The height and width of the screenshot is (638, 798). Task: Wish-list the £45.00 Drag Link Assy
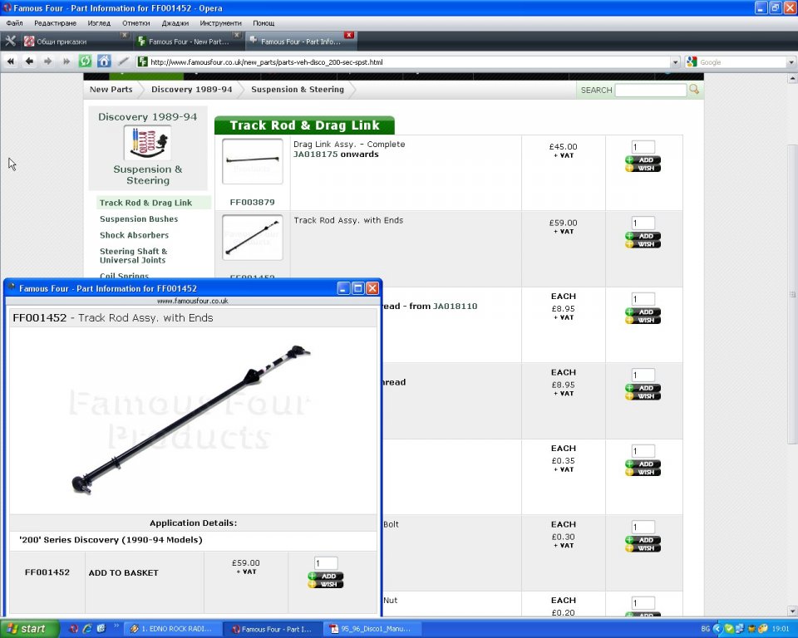pos(643,168)
